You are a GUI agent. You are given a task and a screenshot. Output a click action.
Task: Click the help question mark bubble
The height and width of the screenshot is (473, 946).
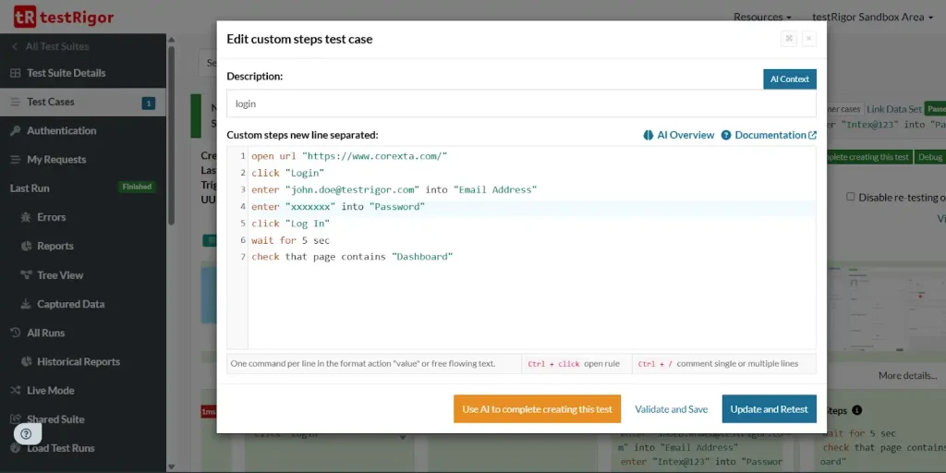[27, 434]
